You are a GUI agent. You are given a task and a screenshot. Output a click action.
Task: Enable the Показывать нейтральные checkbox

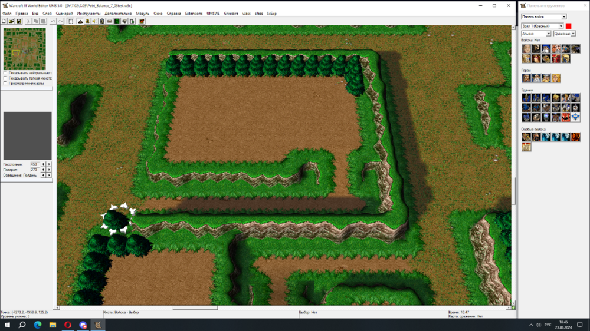[x=5, y=73]
